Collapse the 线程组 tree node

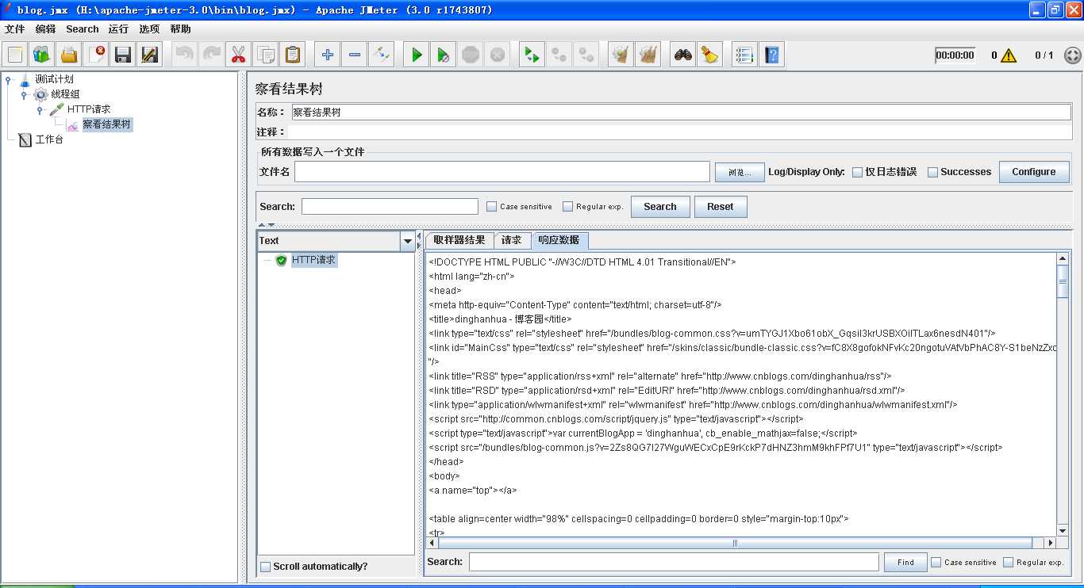pyautogui.click(x=24, y=94)
